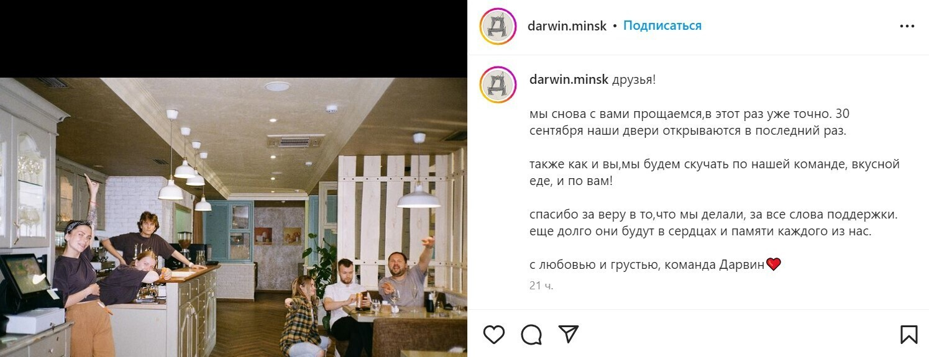This screenshot has height=357, width=929.
Task: Open the three-dot more options menu
Action: (907, 27)
